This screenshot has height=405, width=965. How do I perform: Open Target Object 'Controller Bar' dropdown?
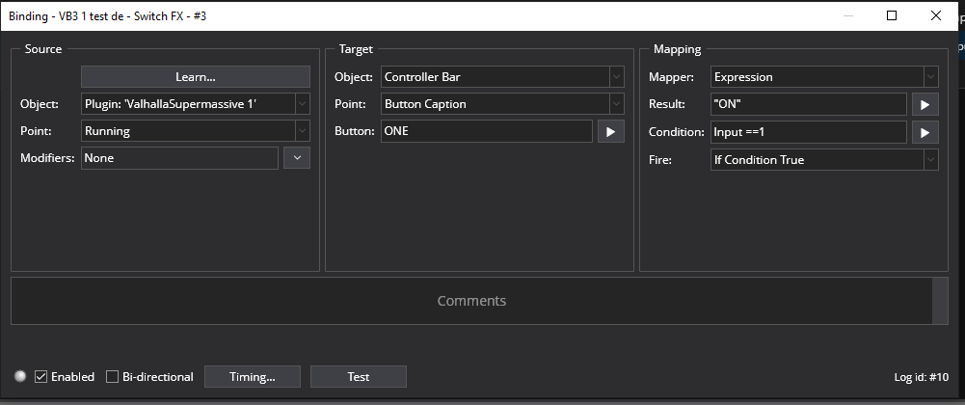tap(616, 77)
